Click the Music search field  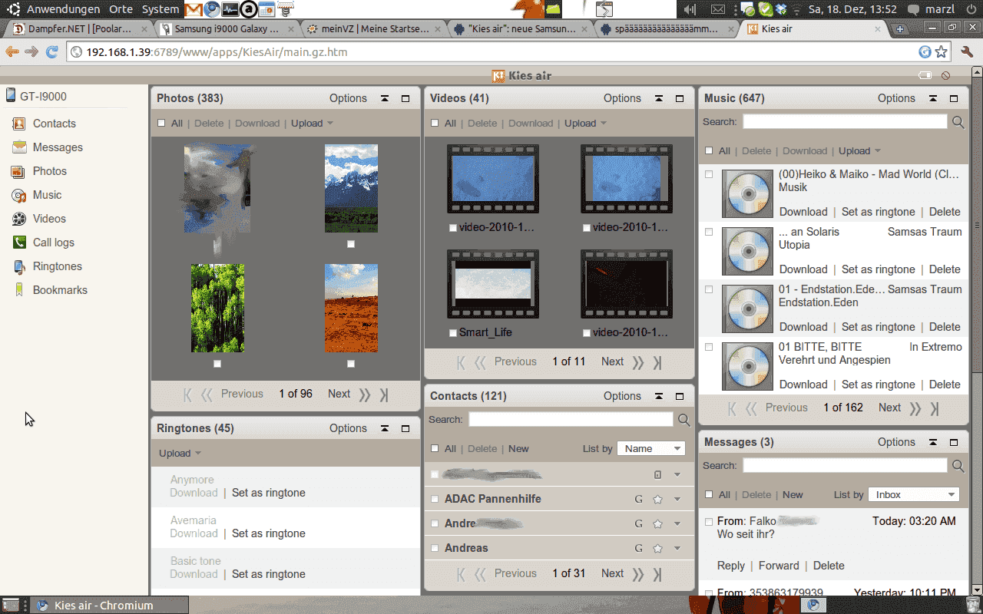[x=845, y=122]
